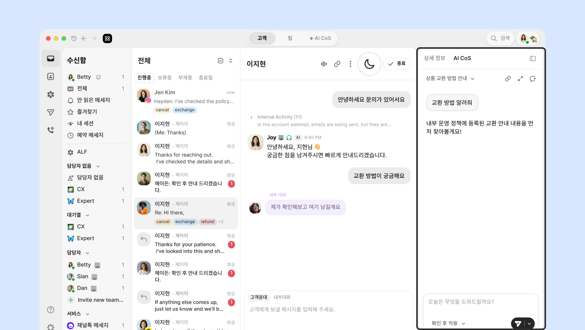This screenshot has width=585, height=330.
Task: Start a new AI CoS chat icon
Action: pyautogui.click(x=532, y=79)
